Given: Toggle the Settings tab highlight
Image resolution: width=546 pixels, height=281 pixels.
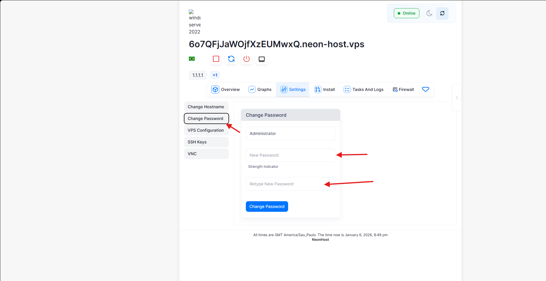Looking at the screenshot, I should (293, 89).
